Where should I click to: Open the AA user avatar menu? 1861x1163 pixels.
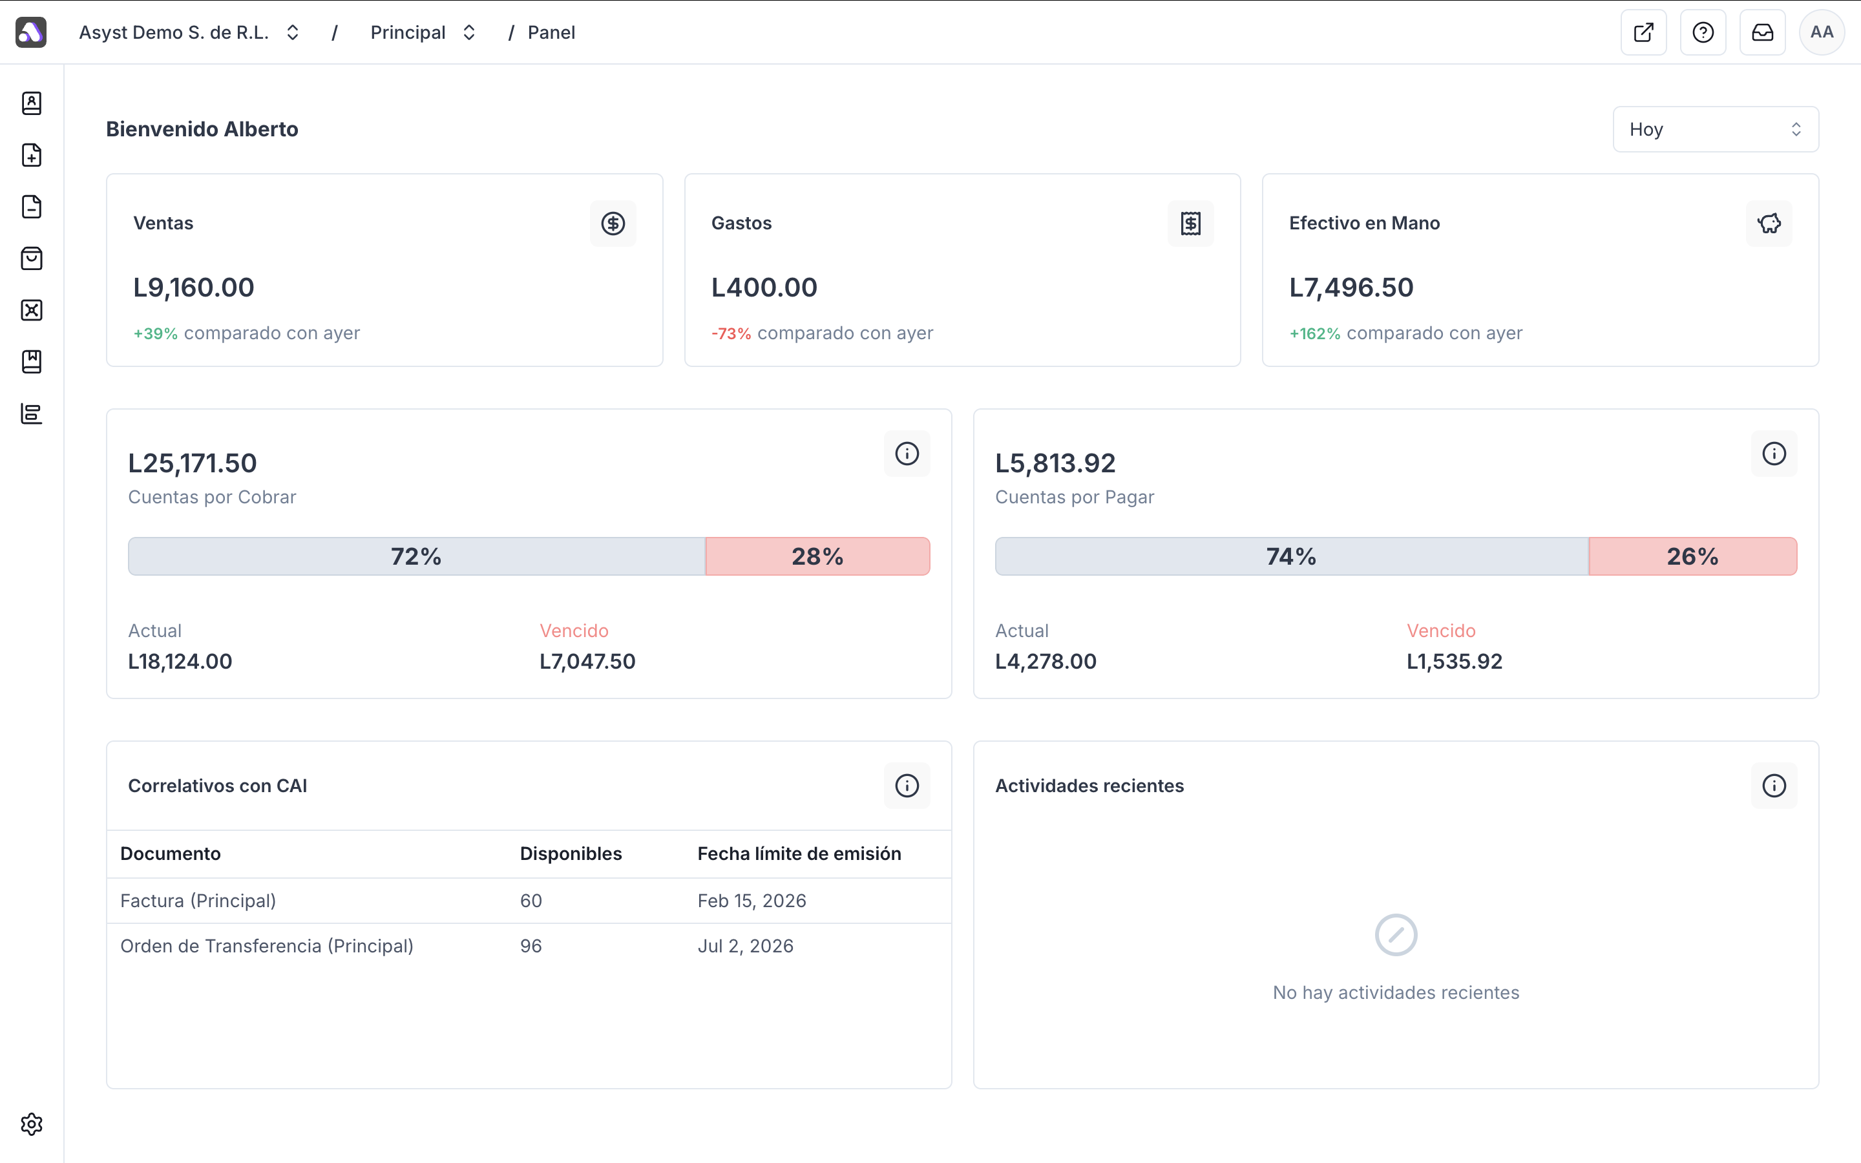click(1821, 32)
